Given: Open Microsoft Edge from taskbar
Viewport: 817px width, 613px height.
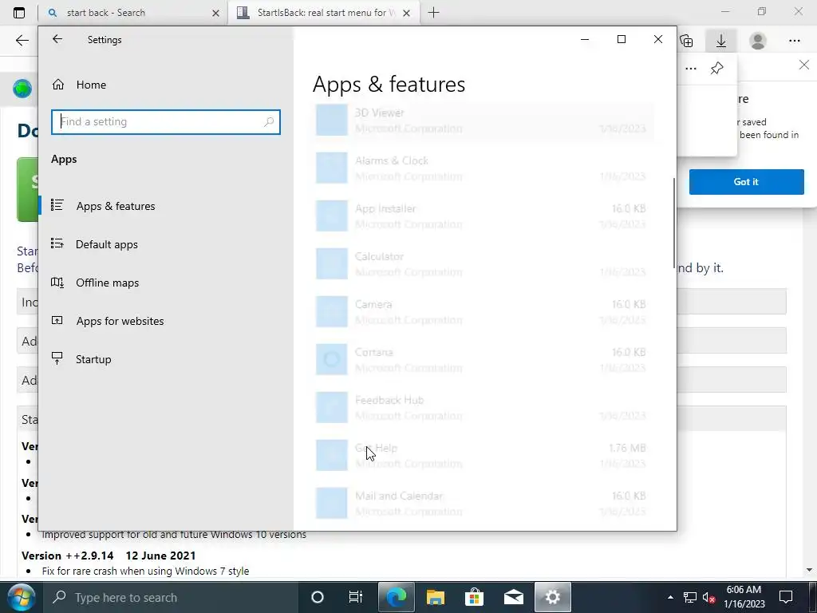Looking at the screenshot, I should pos(396,597).
